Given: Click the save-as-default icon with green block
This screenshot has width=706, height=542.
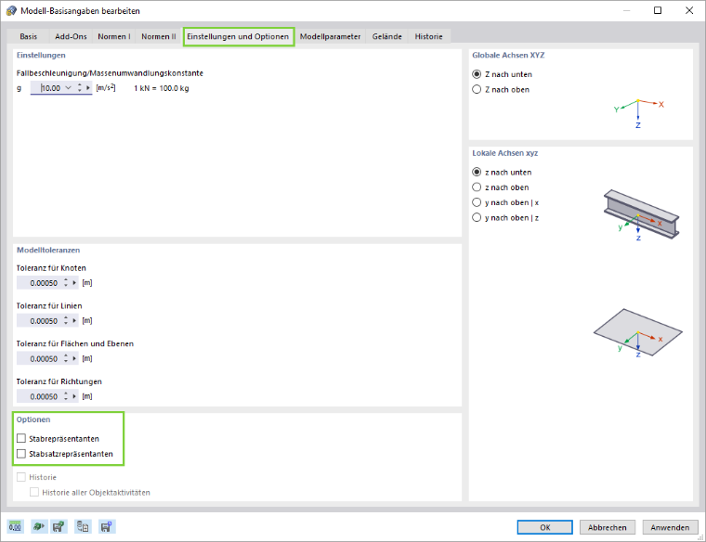Looking at the screenshot, I should (x=59, y=526).
